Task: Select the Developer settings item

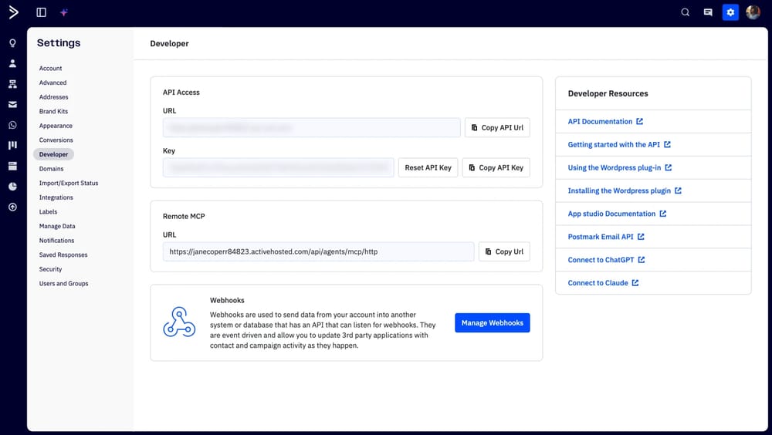Action: 54,154
